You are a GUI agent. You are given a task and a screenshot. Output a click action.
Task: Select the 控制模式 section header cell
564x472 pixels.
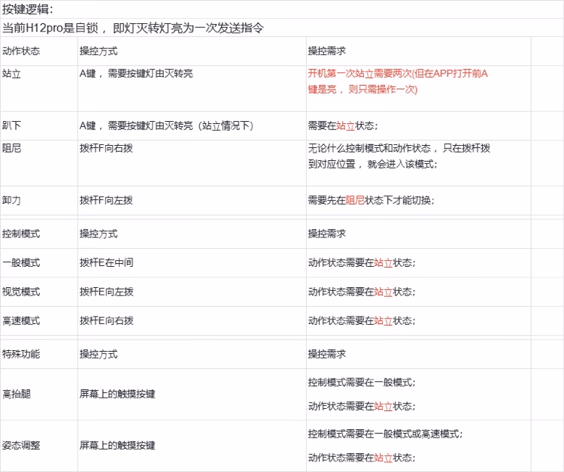click(x=21, y=234)
